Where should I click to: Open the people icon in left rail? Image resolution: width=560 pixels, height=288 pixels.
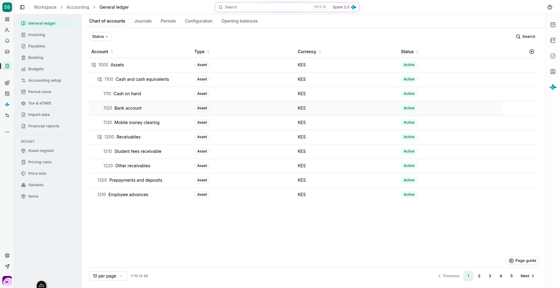pyautogui.click(x=7, y=30)
